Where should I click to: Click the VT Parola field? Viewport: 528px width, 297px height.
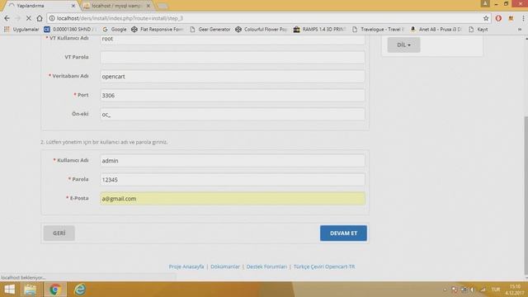pyautogui.click(x=233, y=57)
